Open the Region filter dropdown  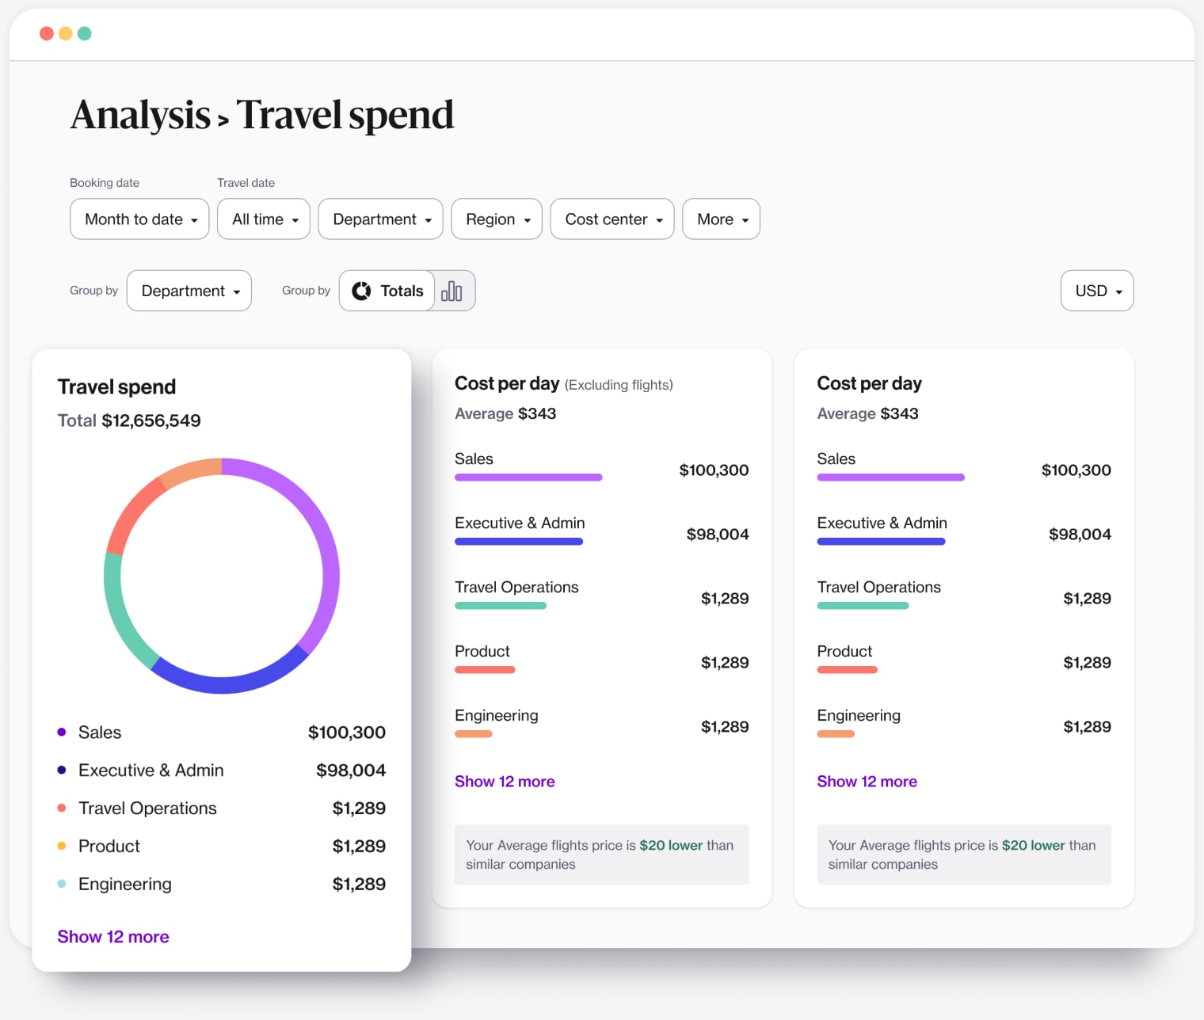(497, 219)
